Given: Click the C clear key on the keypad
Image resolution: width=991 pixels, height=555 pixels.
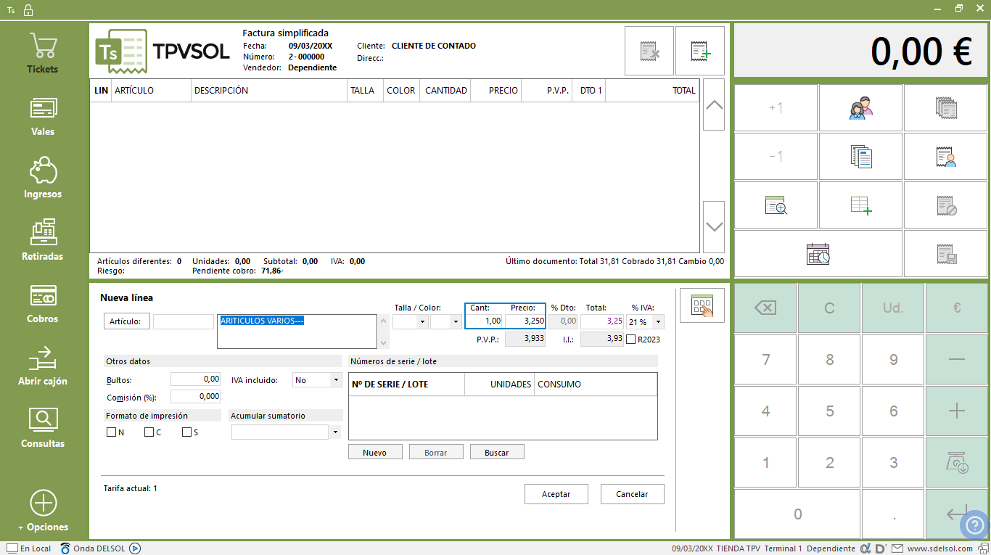Looking at the screenshot, I should [x=829, y=308].
